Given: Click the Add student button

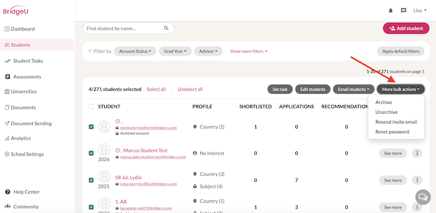Looking at the screenshot, I should point(406,28).
